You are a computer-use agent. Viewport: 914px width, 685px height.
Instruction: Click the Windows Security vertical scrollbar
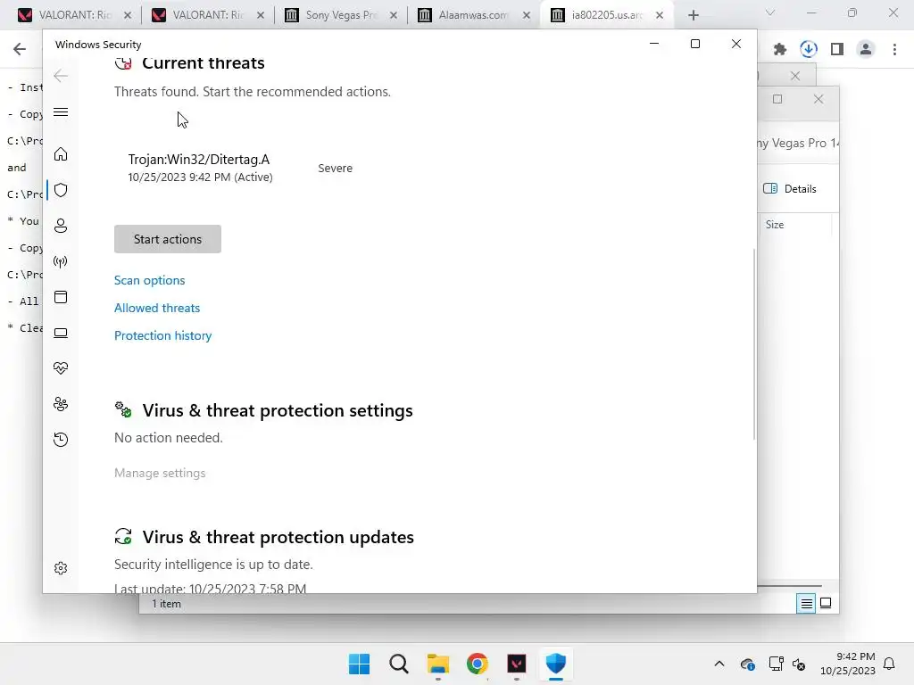tap(754, 343)
